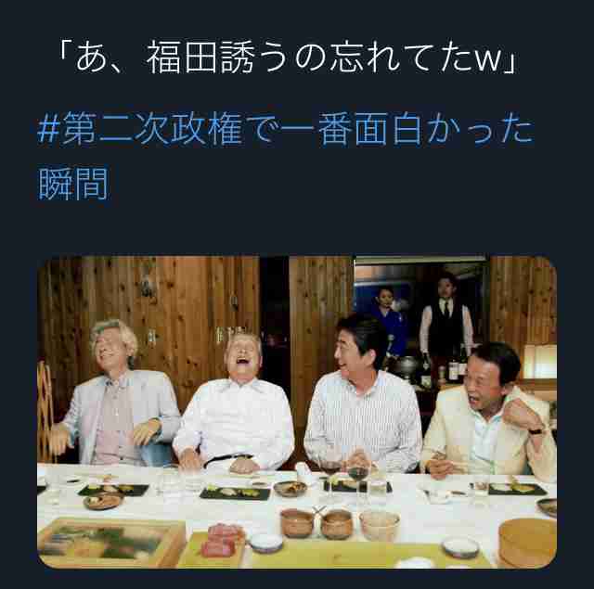Tap the word 第二次政権 in the hashtag
Viewport: 594px width, 589px height.
[x=151, y=129]
